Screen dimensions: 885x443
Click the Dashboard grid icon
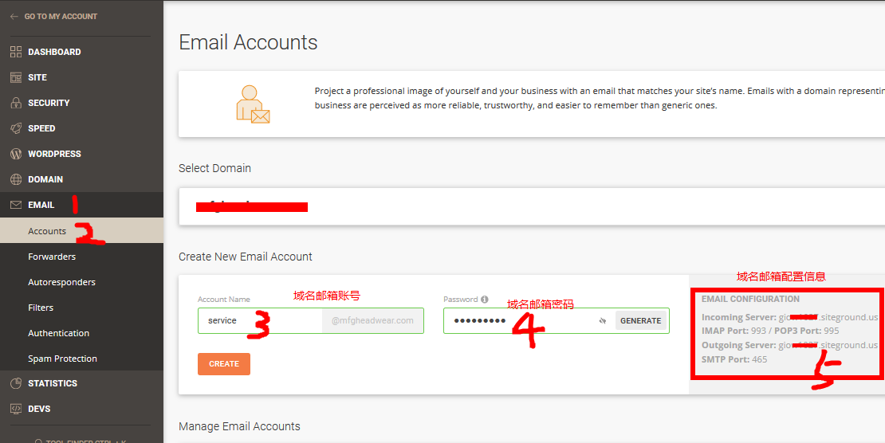[15, 52]
